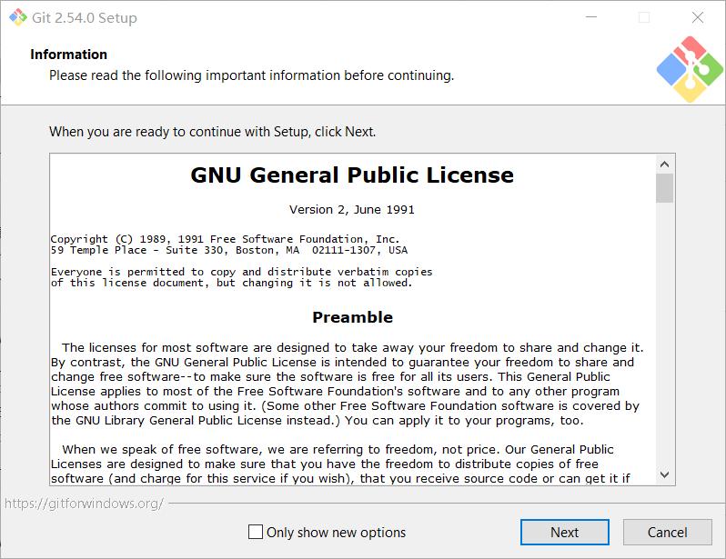Viewport: 726px width, 559px height.
Task: Click the 'Only show new options' label text
Action: click(336, 532)
